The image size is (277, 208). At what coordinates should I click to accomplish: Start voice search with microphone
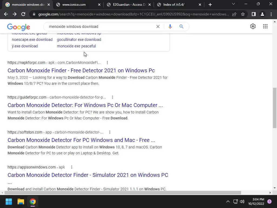click(170, 27)
